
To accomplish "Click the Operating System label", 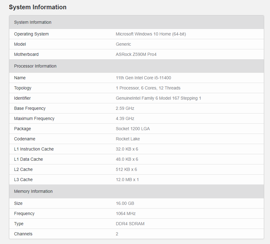I will pos(31,34).
